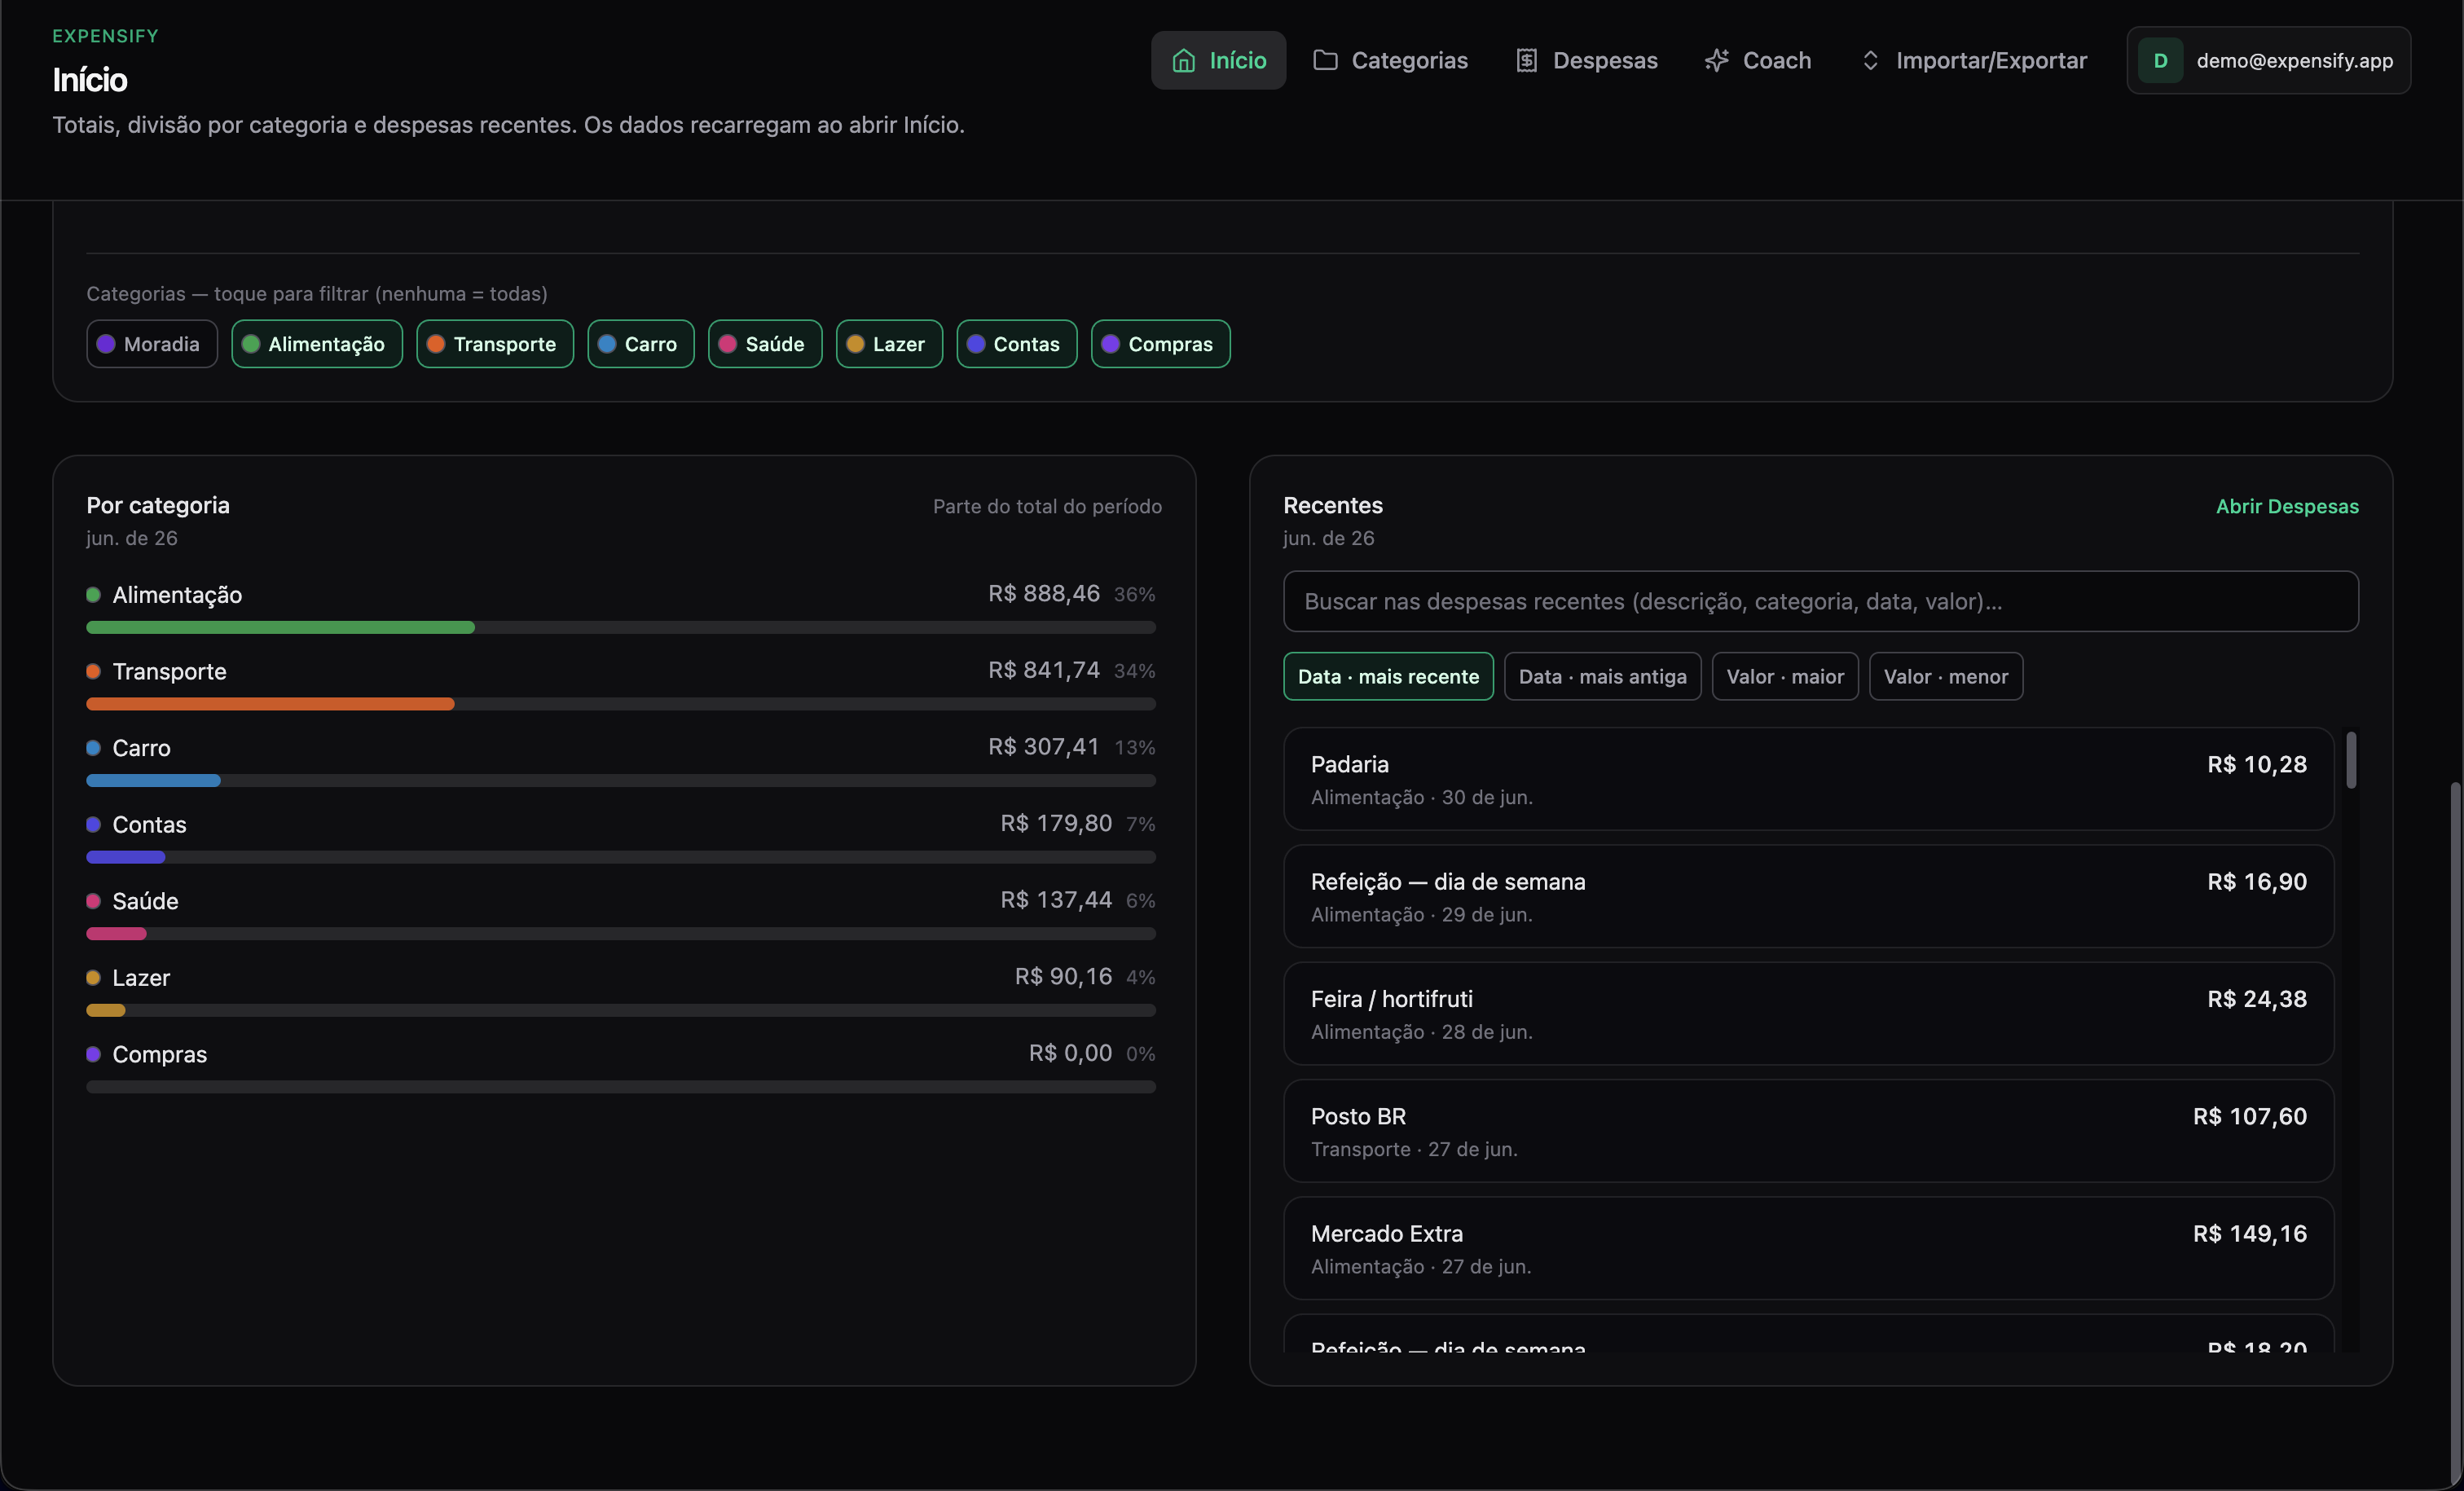Click the EXPENSIFY brand label
Image resolution: width=2464 pixels, height=1491 pixels.
point(105,36)
